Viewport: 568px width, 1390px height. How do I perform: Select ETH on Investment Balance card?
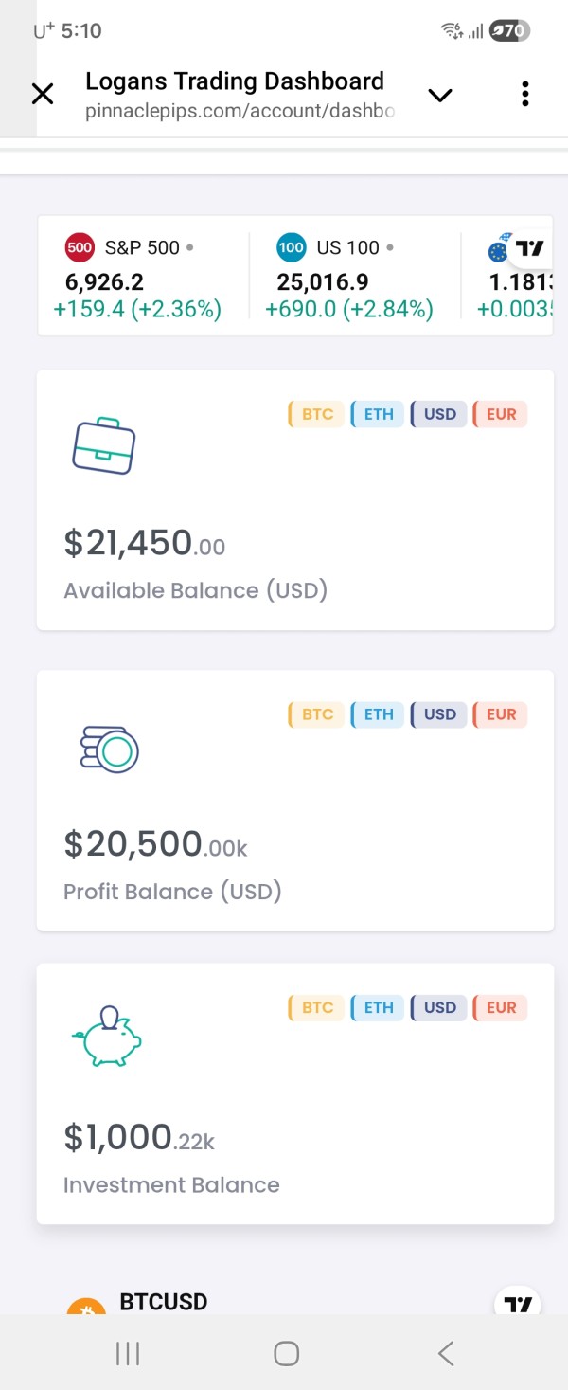click(x=378, y=1007)
